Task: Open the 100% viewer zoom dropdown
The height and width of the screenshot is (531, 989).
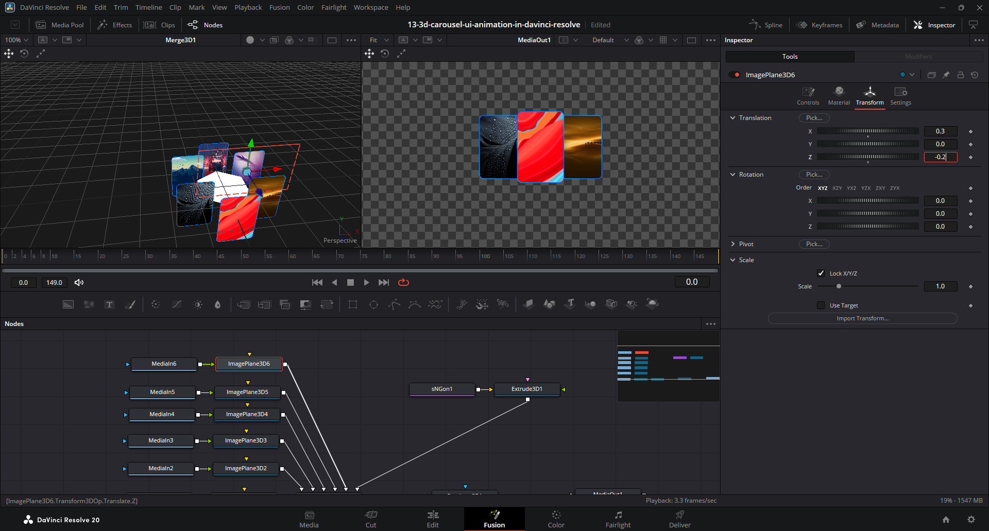Action: pos(16,40)
